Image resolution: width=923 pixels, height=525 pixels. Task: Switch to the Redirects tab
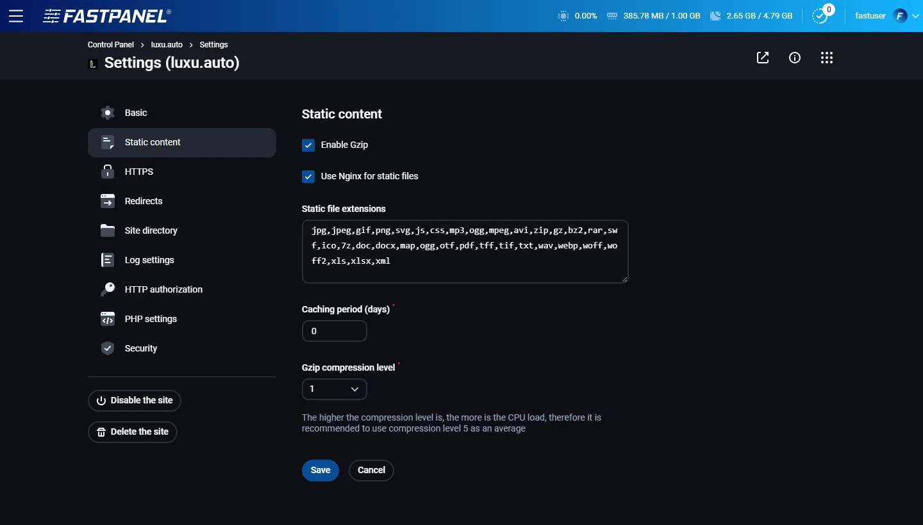click(x=182, y=201)
